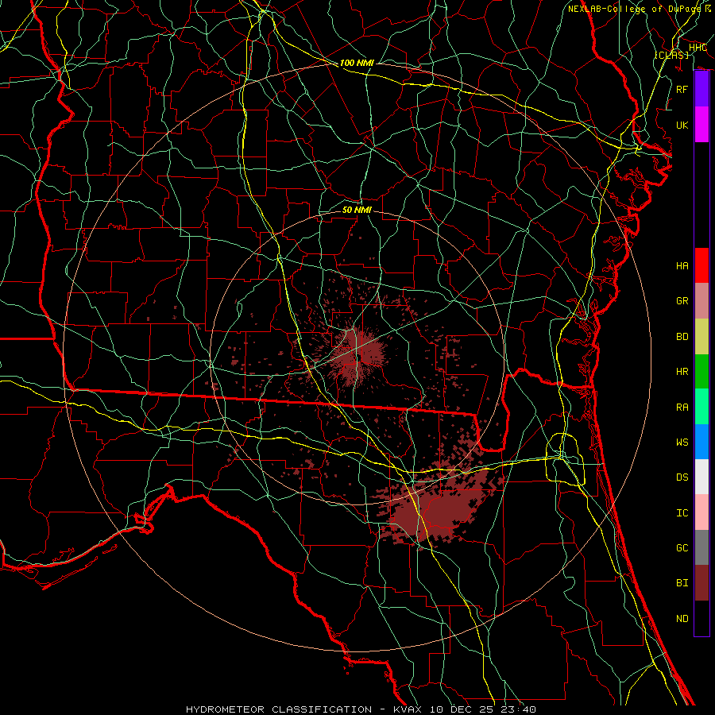Click the HR green legend swatch

click(701, 371)
